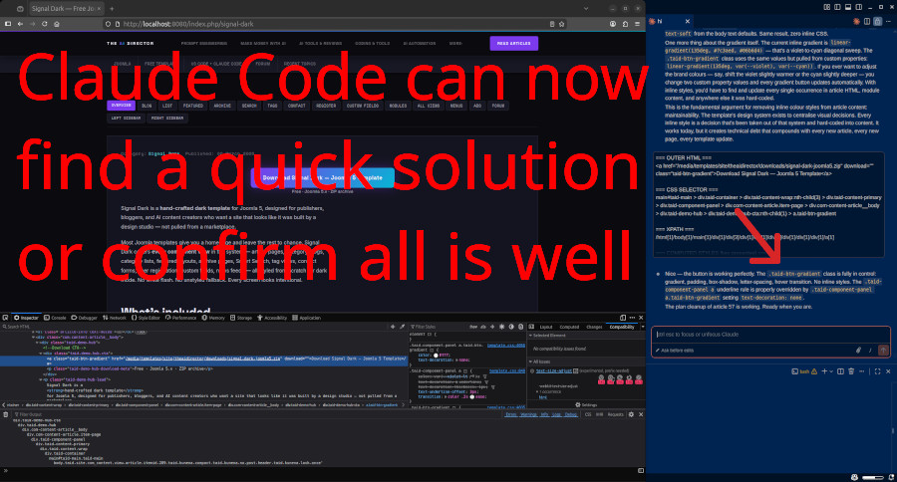Click the browser back arrow
The width and height of the screenshot is (897, 482).
(x=20, y=24)
